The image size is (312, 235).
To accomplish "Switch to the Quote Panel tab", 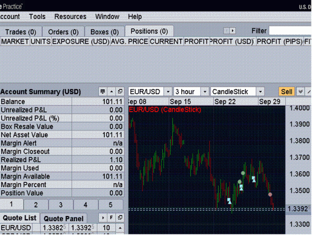I will pos(63,219).
